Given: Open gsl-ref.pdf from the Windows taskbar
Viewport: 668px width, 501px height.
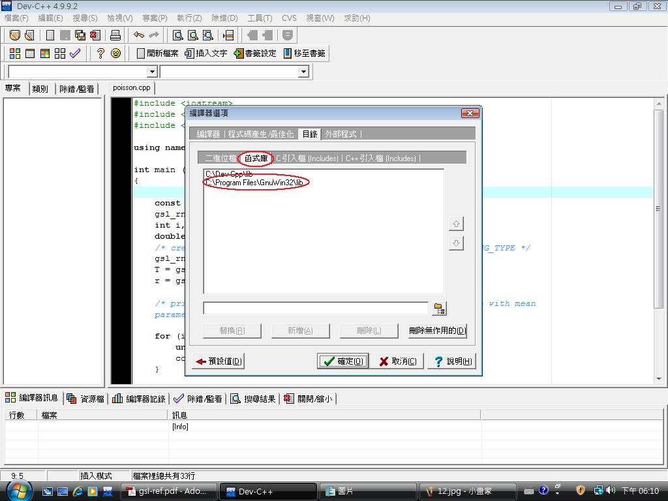Looking at the screenshot, I should pyautogui.click(x=167, y=491).
